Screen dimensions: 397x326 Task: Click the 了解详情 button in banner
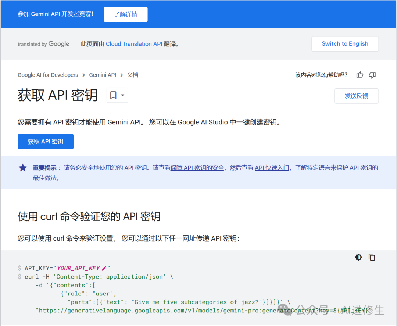[126, 14]
